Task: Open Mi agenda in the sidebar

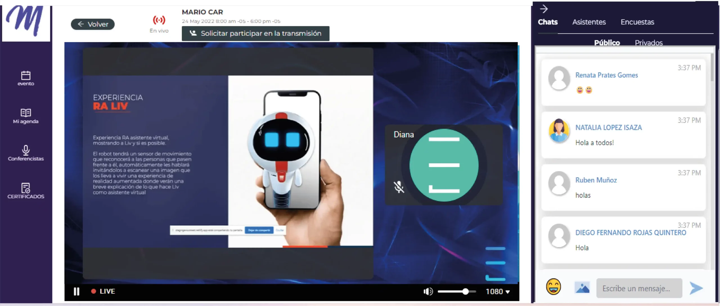Action: click(x=26, y=113)
